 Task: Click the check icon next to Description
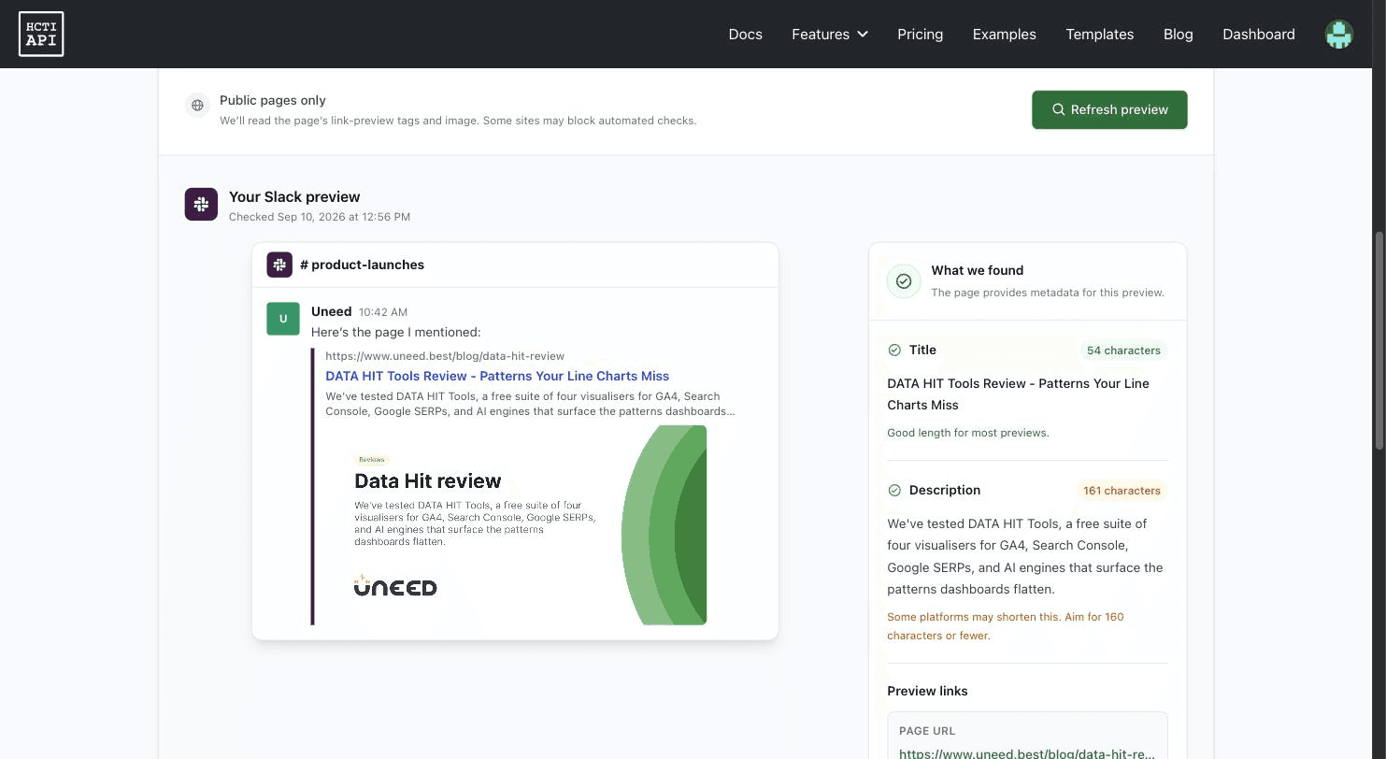[x=894, y=490]
